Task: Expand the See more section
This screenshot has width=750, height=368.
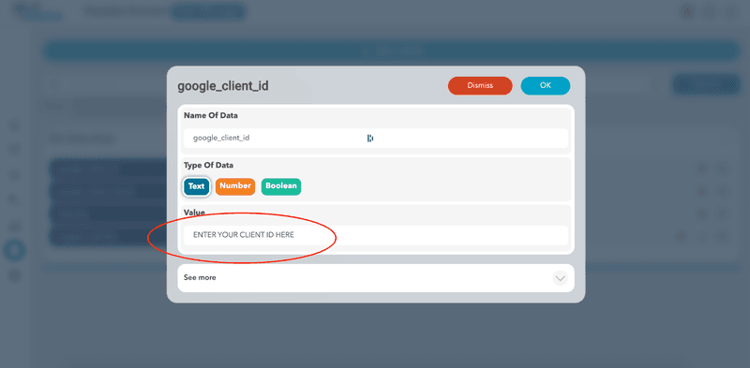Action: [376, 278]
